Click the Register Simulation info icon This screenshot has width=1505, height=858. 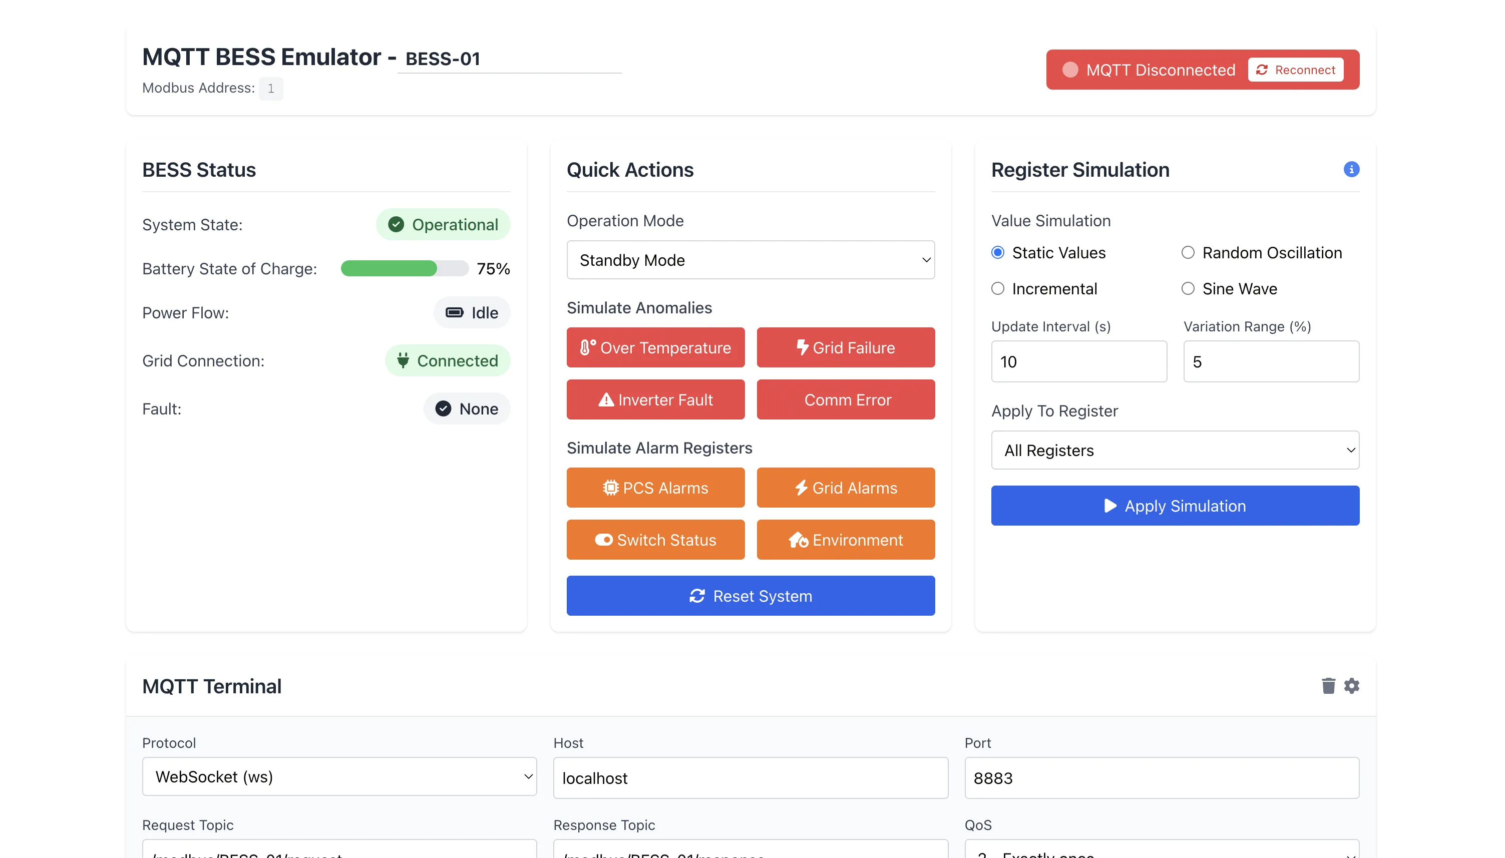pos(1351,169)
